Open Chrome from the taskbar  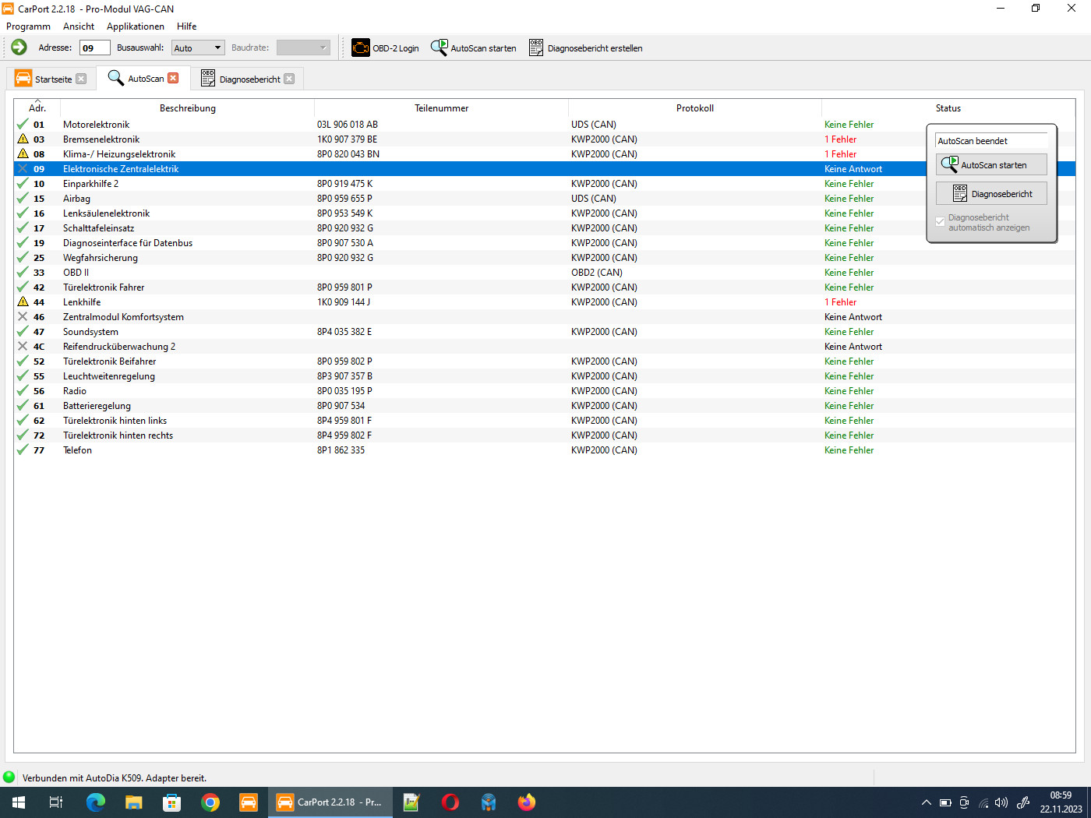210,802
